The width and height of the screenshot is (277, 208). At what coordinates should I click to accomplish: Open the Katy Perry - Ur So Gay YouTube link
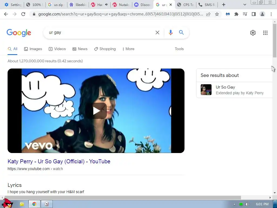59,161
